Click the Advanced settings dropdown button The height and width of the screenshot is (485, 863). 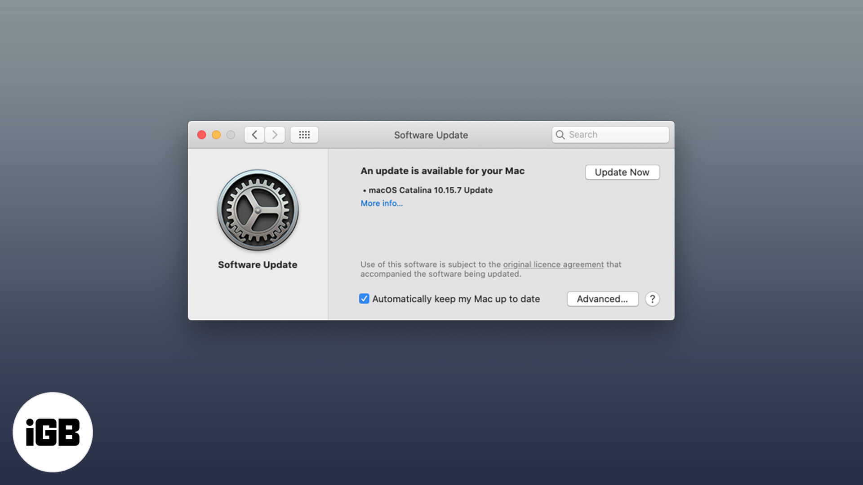pos(602,299)
